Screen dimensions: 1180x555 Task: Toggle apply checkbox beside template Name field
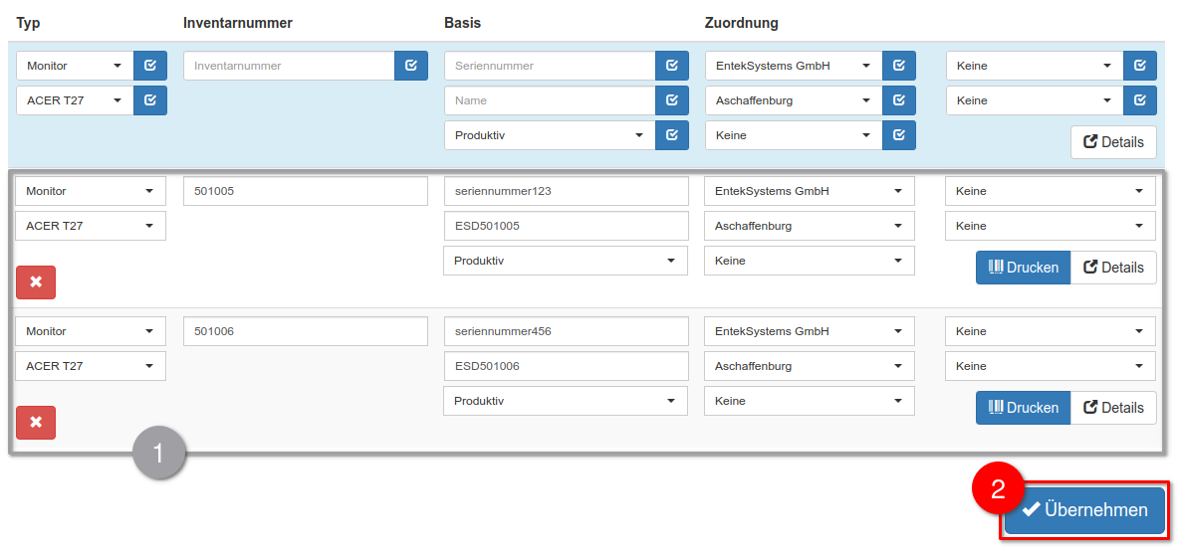pyautogui.click(x=672, y=100)
